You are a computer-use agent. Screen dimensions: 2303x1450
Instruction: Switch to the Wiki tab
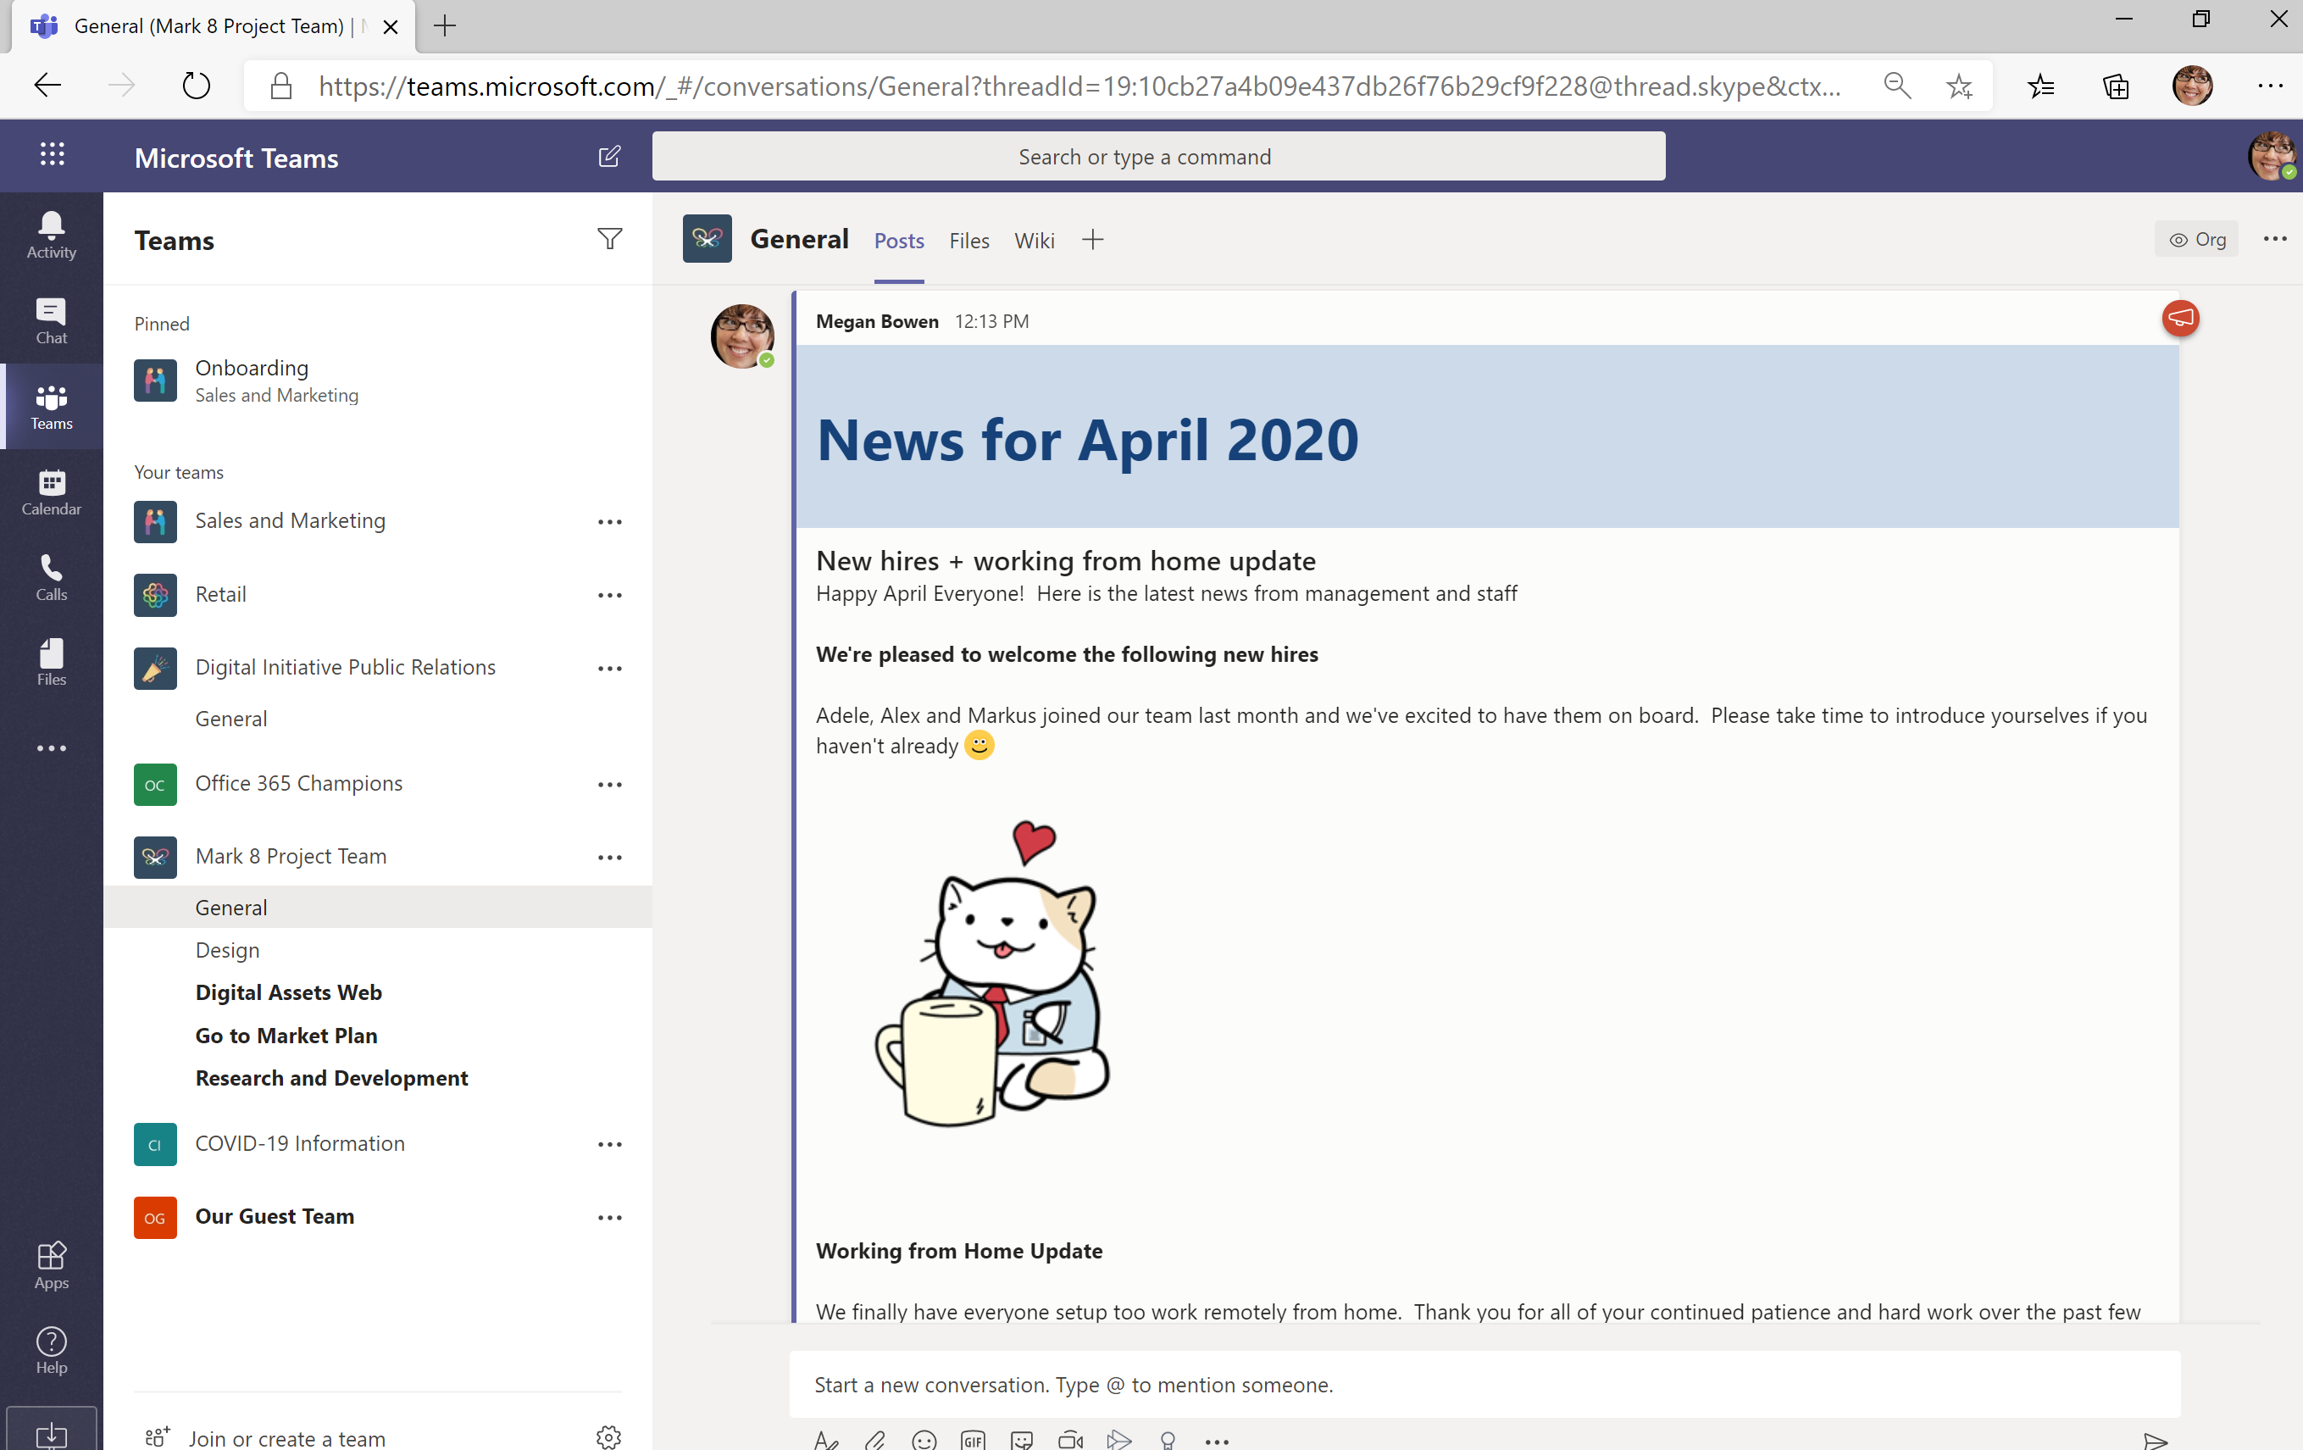point(1034,240)
